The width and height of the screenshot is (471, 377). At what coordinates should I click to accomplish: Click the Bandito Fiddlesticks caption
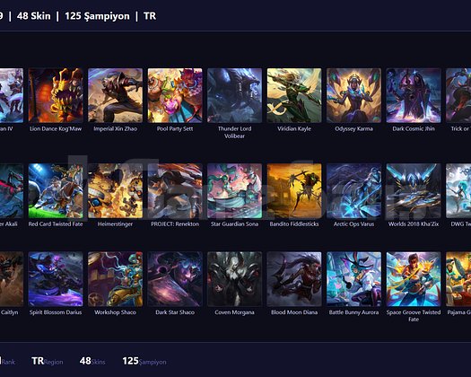[x=294, y=224]
